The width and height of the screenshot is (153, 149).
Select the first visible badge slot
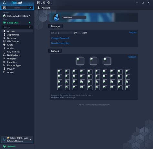(80, 61)
